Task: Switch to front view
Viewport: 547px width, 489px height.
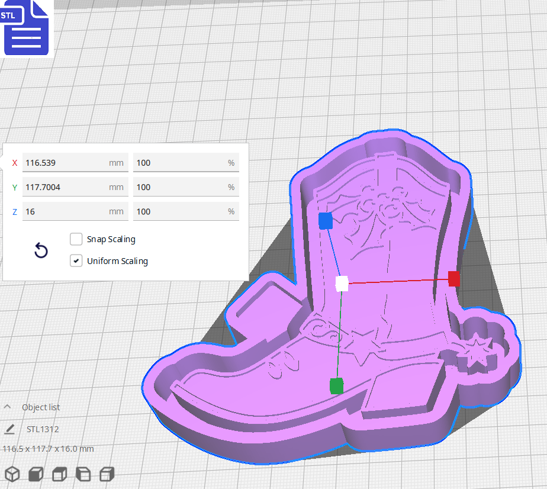Action: 36,474
